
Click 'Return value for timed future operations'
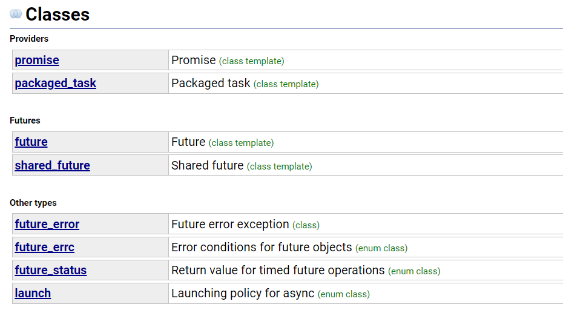(278, 271)
